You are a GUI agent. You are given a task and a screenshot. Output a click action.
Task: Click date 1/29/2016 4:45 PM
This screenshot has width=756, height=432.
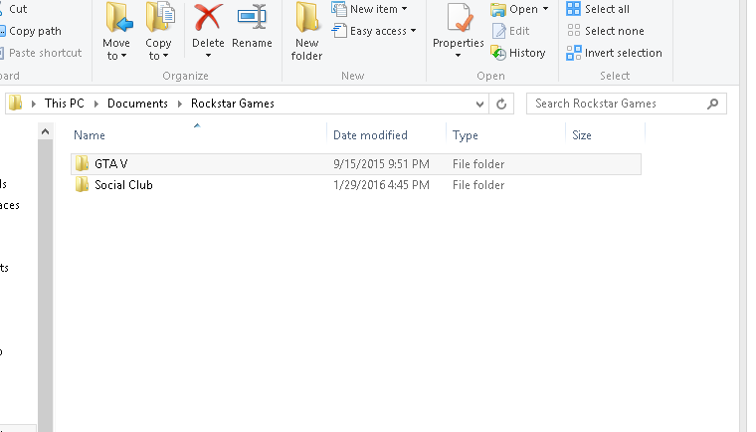381,185
